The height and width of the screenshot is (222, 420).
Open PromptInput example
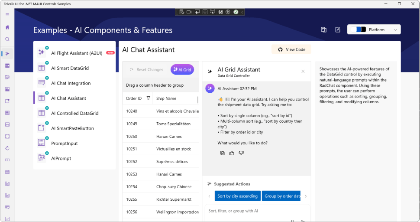click(x=75, y=143)
